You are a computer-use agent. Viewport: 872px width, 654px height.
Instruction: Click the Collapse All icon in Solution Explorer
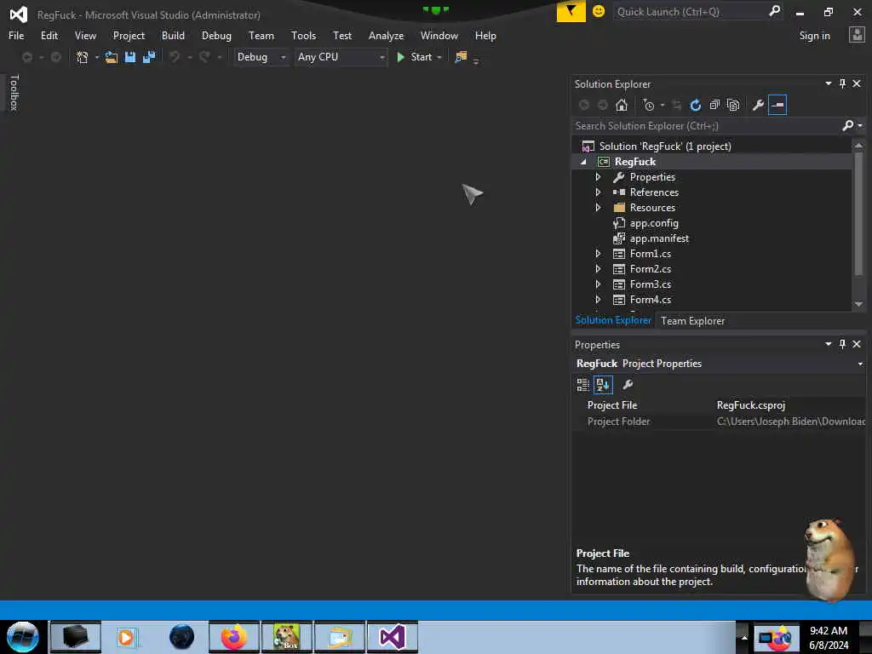pos(714,105)
